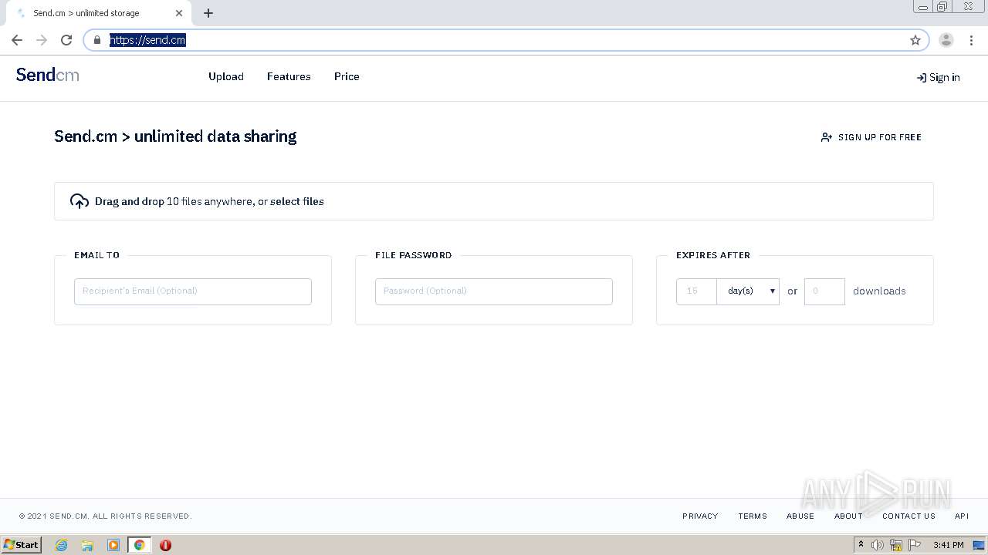Click the Send.cm logo
Viewport: 988px width, 555px height.
(x=47, y=75)
